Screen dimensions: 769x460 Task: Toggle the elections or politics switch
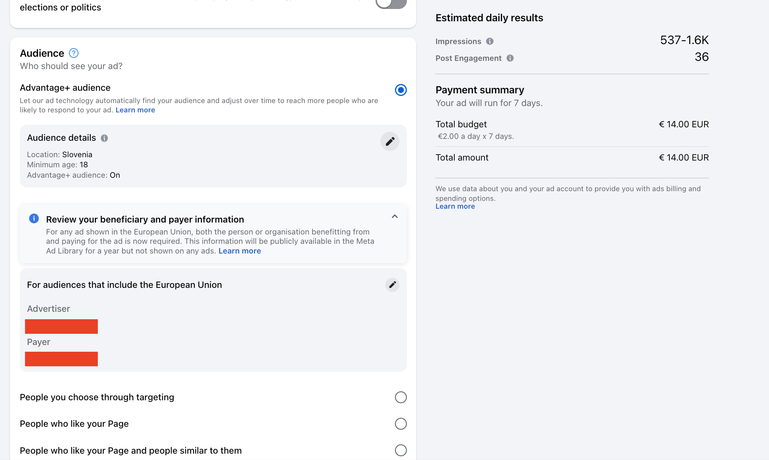[x=390, y=4]
